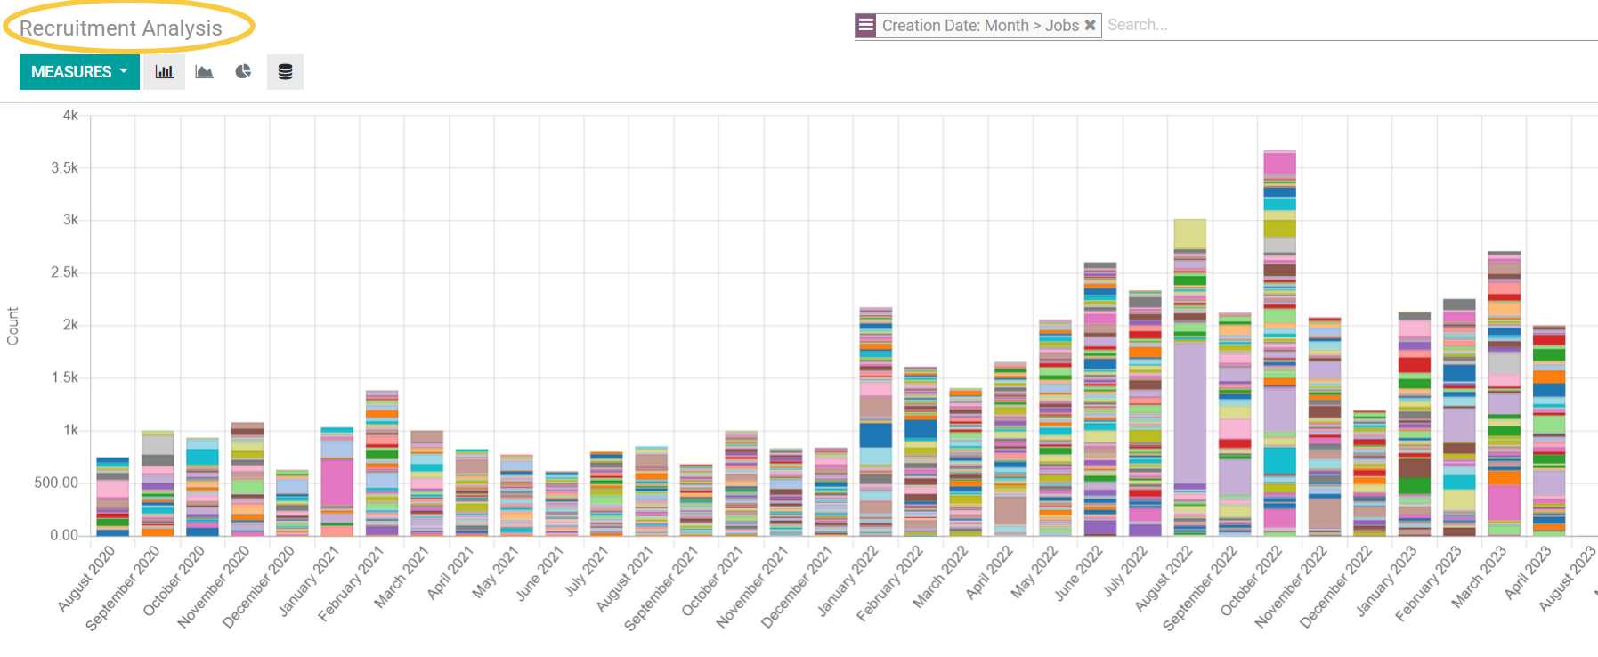
Task: Click the magenta segment in January 2021 bar
Action: coord(337,483)
